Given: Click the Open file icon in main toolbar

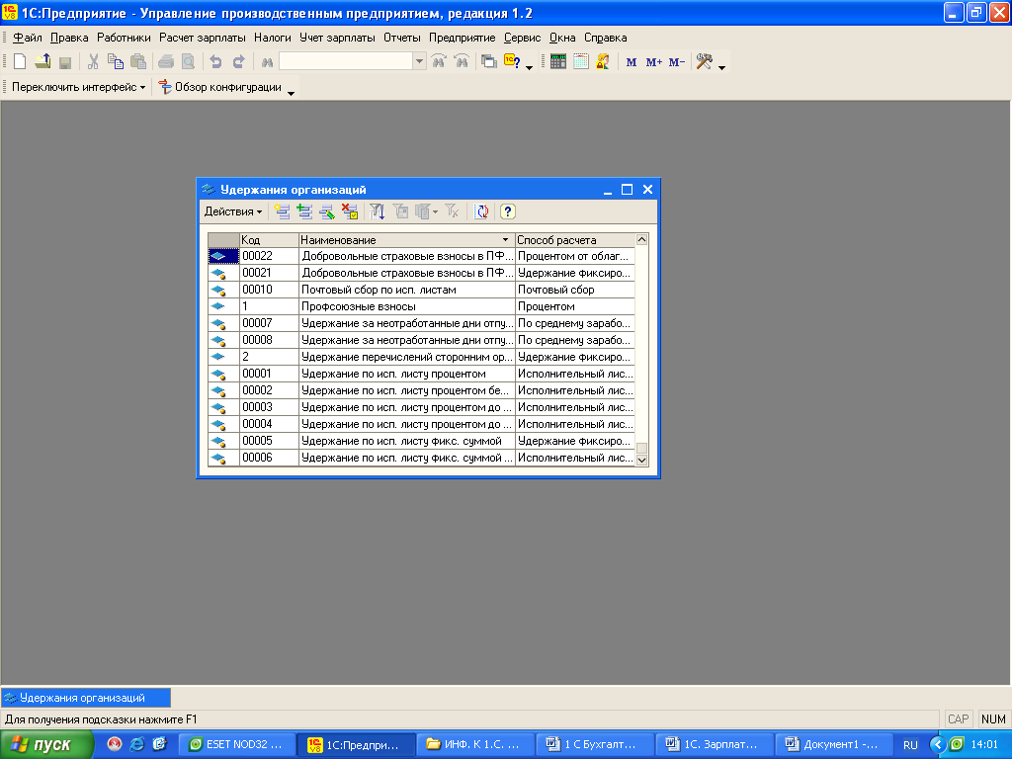Looking at the screenshot, I should pos(43,62).
